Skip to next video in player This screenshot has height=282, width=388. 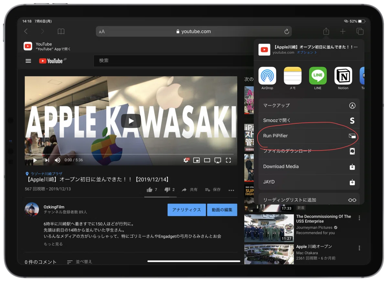47,160
